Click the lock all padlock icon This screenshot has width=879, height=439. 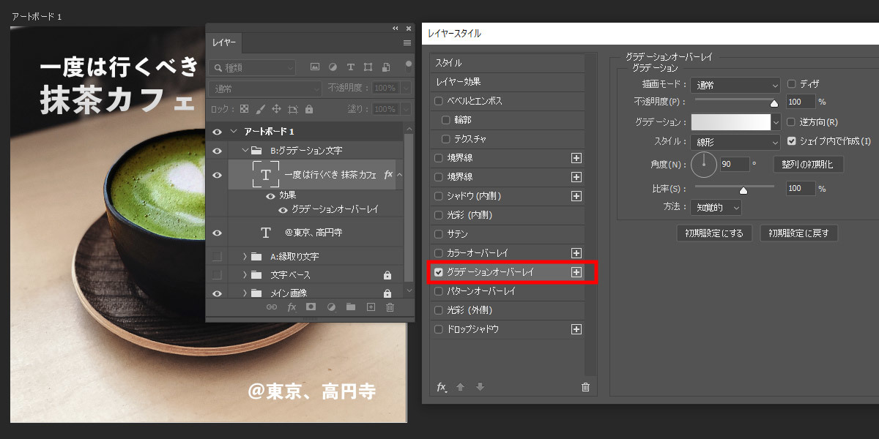pos(308,109)
